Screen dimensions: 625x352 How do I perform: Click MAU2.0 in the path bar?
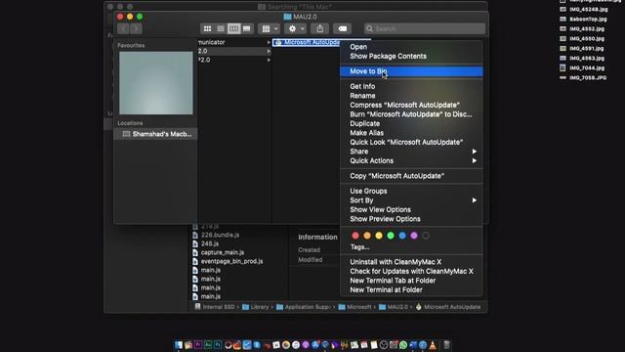tap(394, 307)
